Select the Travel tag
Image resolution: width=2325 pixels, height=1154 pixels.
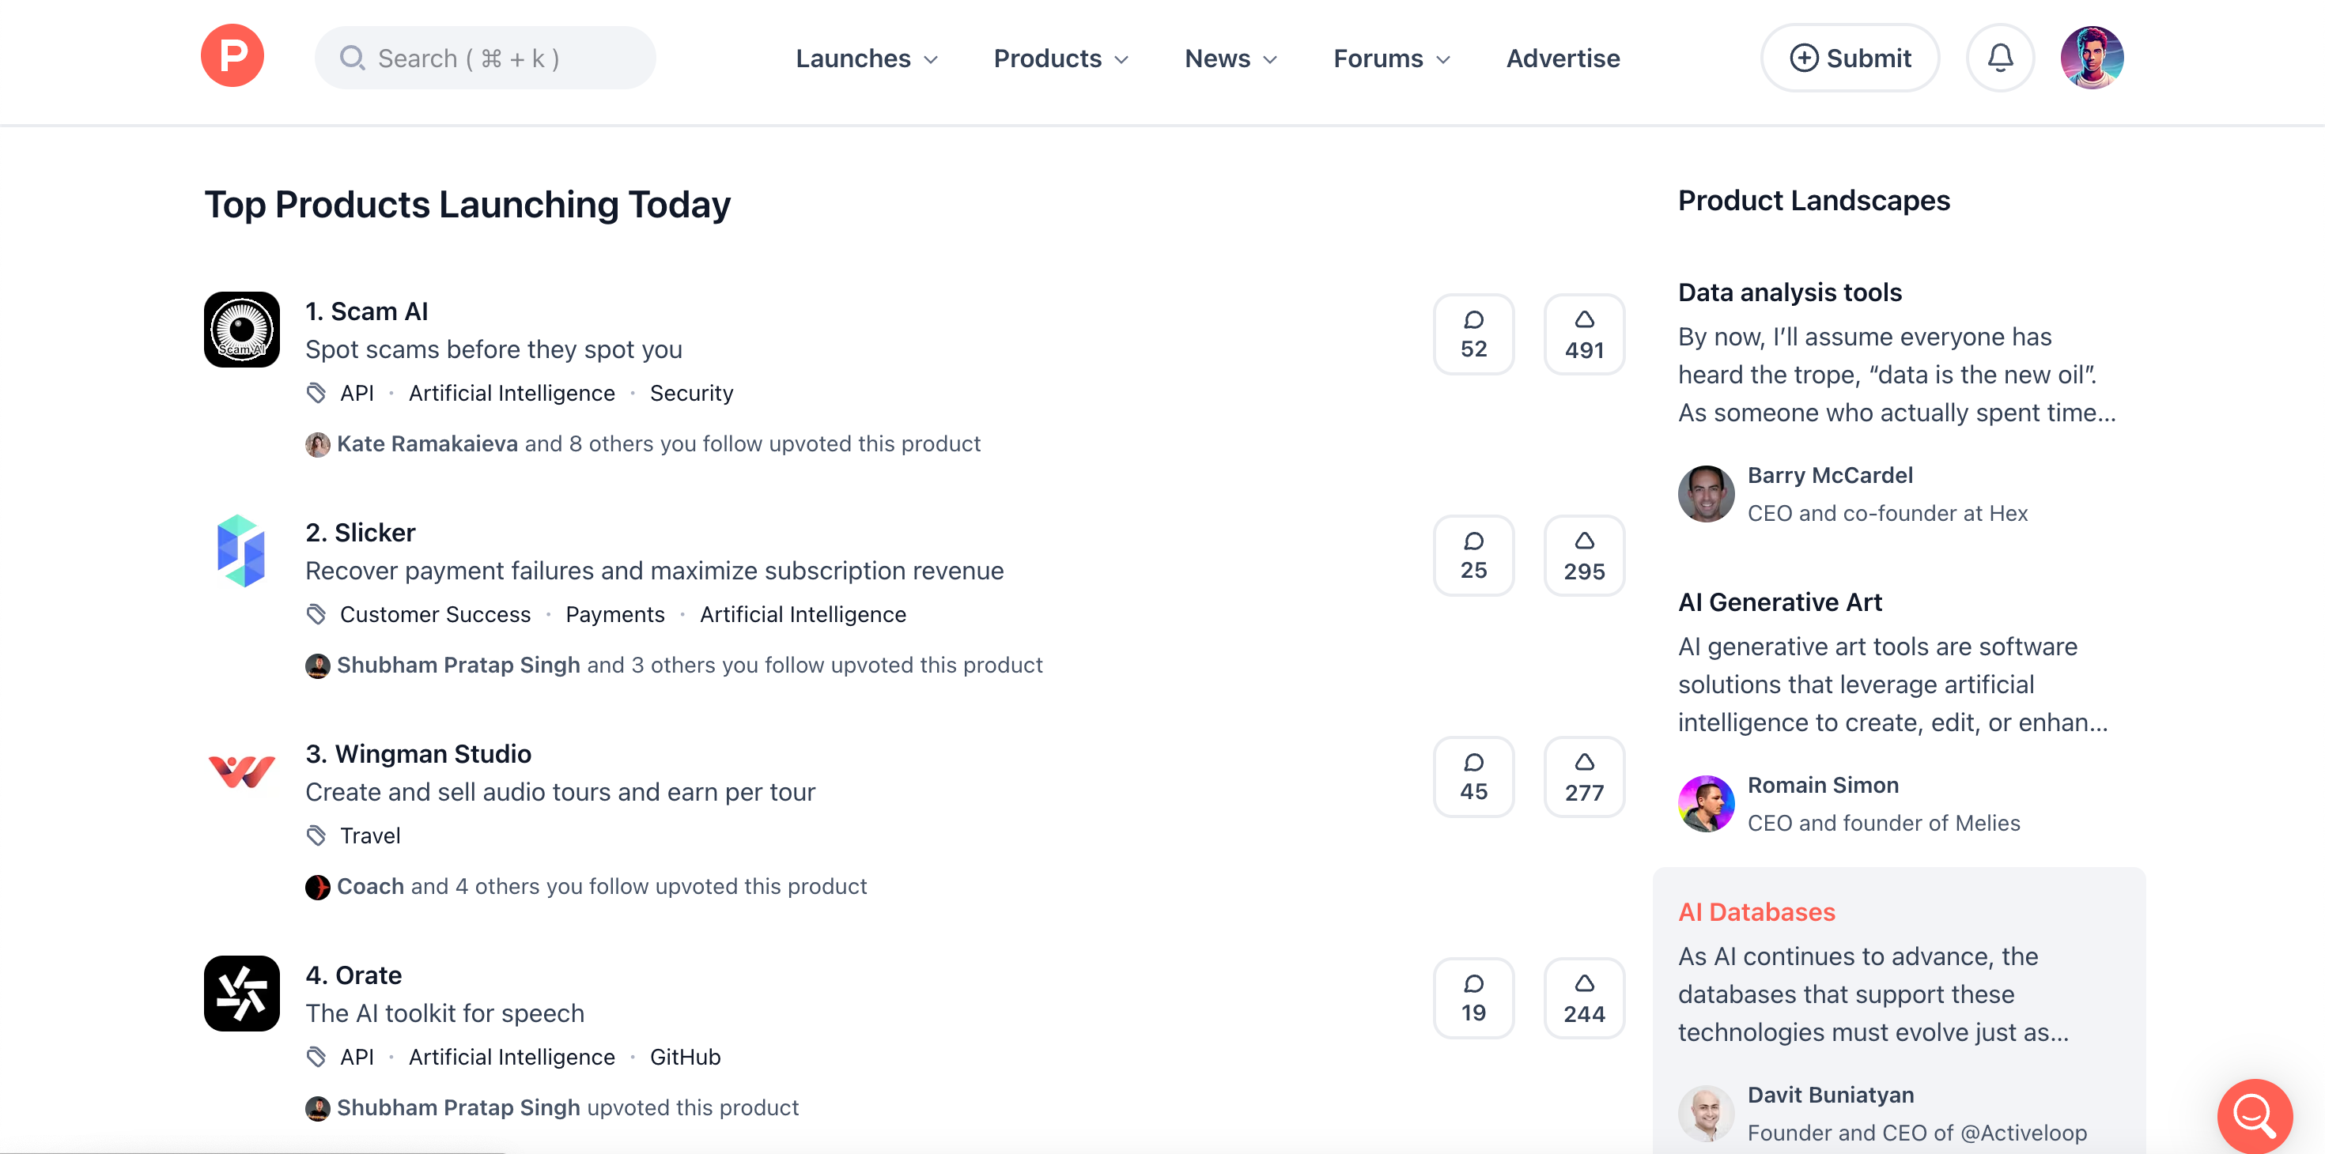tap(370, 835)
